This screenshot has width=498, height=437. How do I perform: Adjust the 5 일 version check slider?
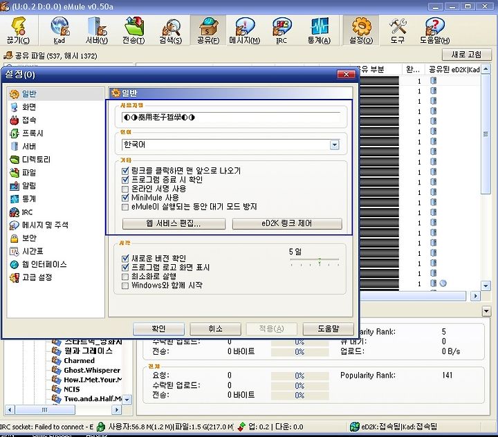(320, 261)
